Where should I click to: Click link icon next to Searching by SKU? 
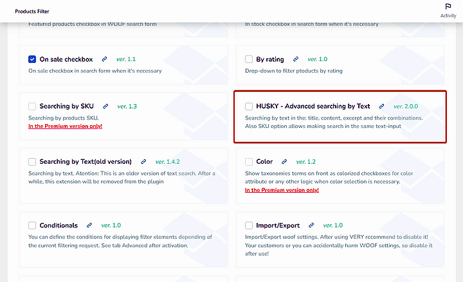pyautogui.click(x=105, y=106)
